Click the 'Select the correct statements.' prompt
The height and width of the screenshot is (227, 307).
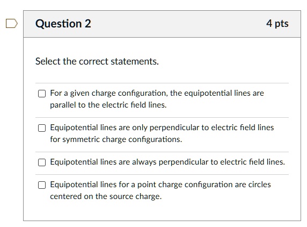97,61
